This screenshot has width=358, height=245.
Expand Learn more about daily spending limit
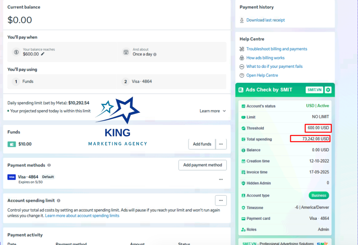click(x=213, y=111)
